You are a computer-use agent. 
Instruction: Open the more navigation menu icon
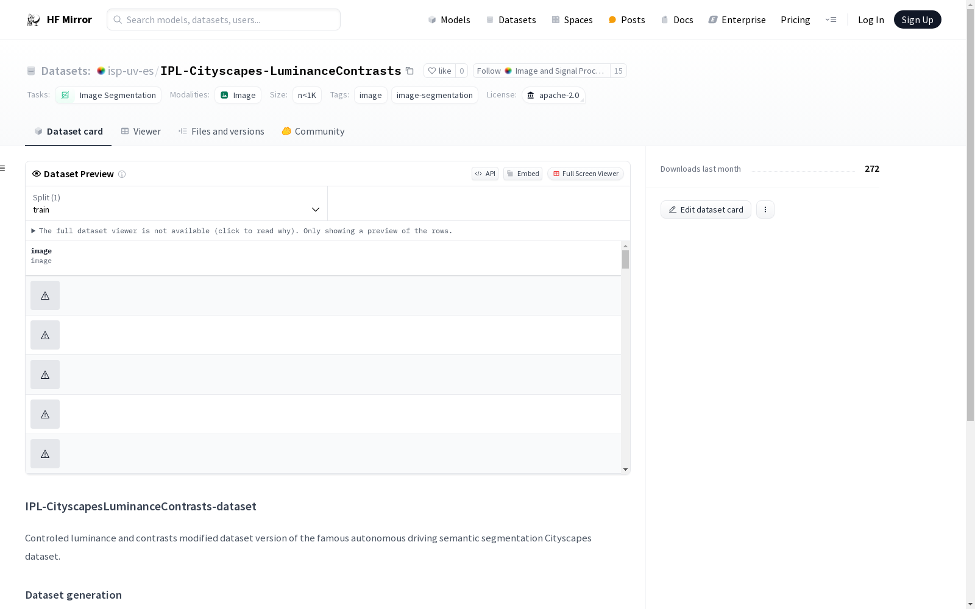click(831, 19)
